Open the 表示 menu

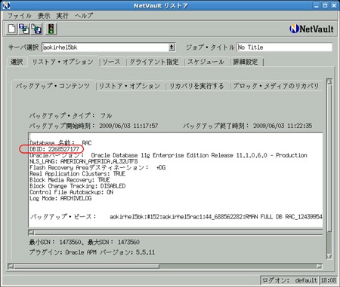(x=44, y=16)
